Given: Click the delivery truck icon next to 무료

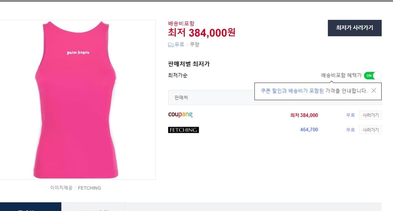Looking at the screenshot, I should click(170, 45).
